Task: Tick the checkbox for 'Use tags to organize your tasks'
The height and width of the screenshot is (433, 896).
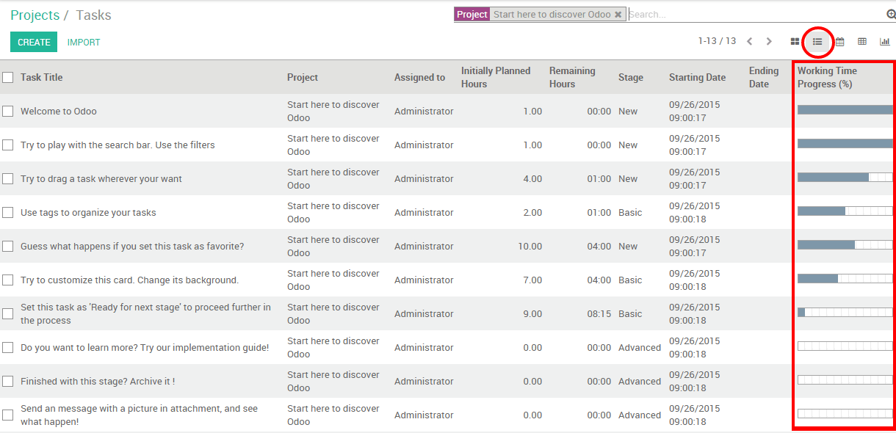Action: point(9,212)
